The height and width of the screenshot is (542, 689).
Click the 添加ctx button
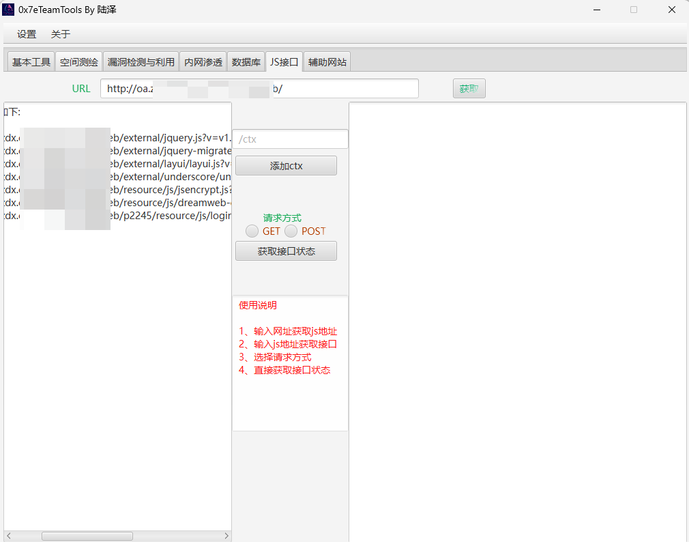coord(286,166)
